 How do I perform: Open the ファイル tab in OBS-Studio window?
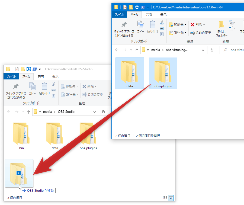[x=11, y=76]
